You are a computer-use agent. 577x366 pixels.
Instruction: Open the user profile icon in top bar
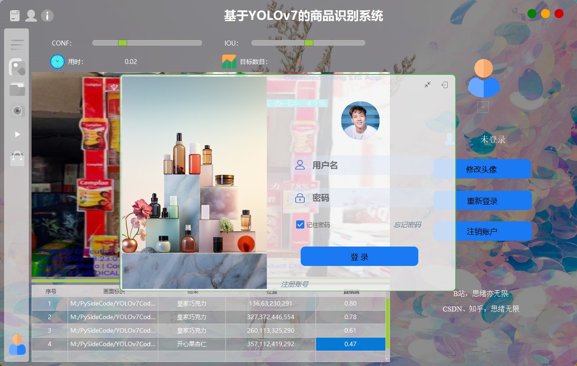(31, 16)
